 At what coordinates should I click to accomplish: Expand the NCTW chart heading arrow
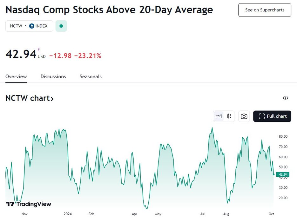pyautogui.click(x=52, y=99)
